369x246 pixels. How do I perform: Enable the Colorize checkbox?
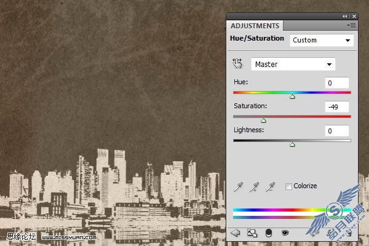pos(288,186)
